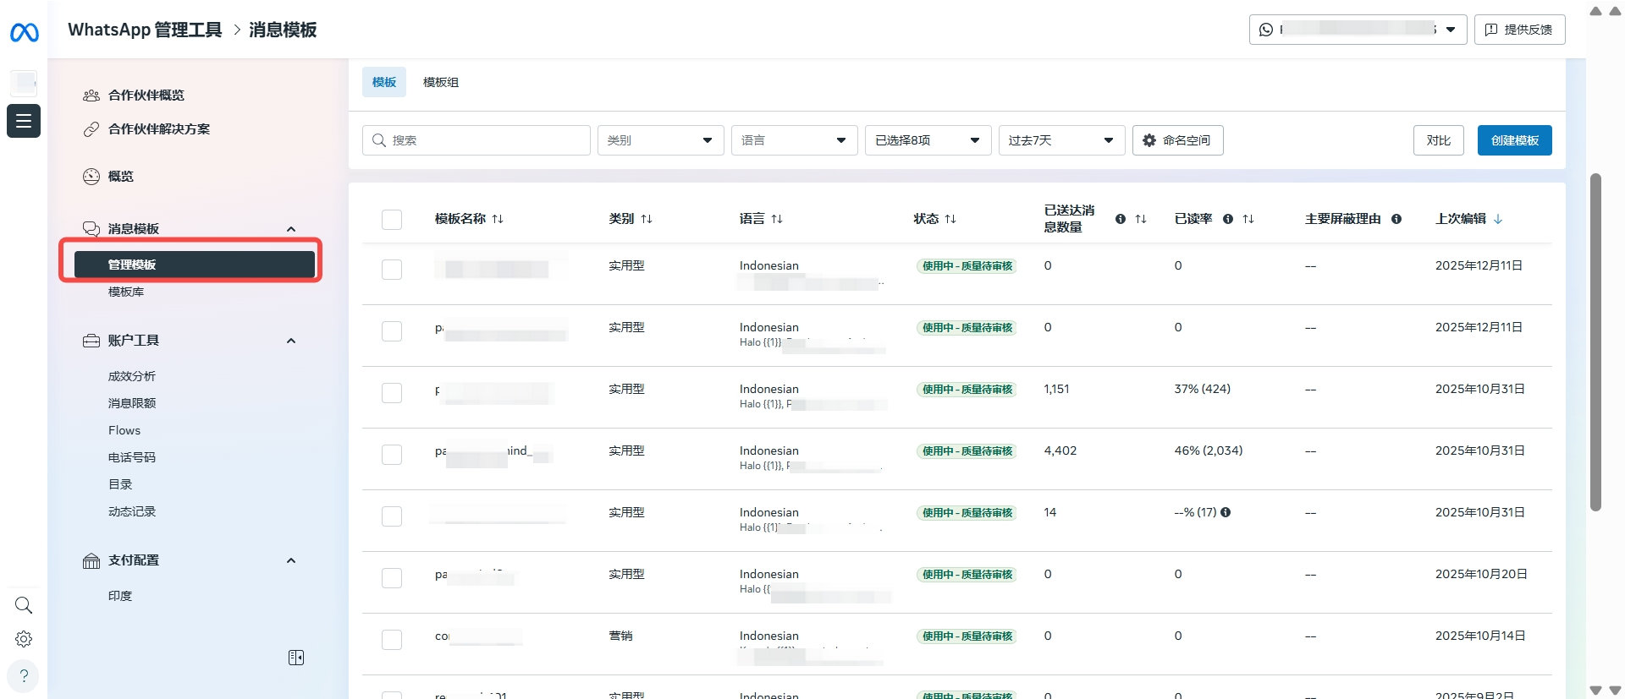Select checkbox for row with 1,151 messages
The height and width of the screenshot is (699, 1625).
pos(392,393)
